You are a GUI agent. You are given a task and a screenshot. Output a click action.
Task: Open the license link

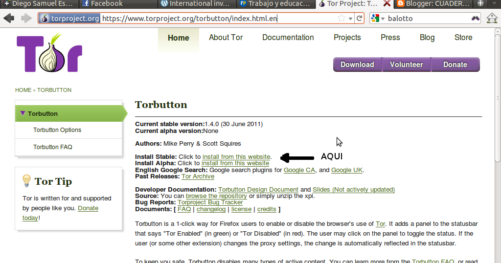pos(241,209)
